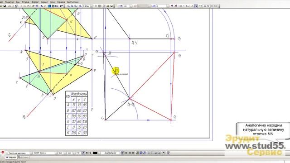290x163 pixels.
Task: Click the red stop command icon
Action: (3, 152)
